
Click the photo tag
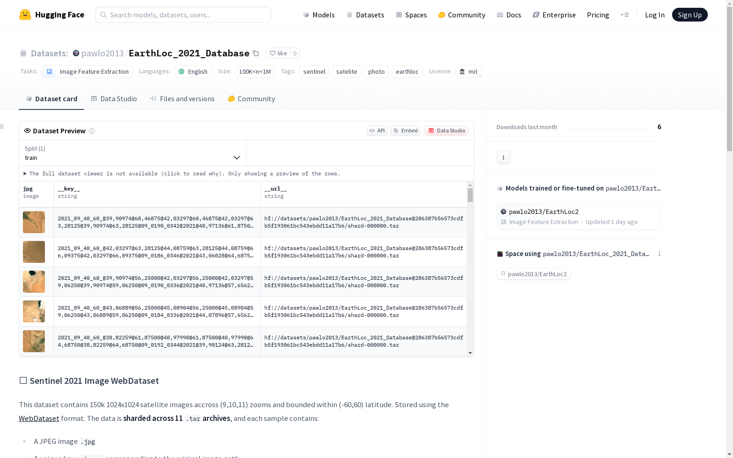(377, 71)
